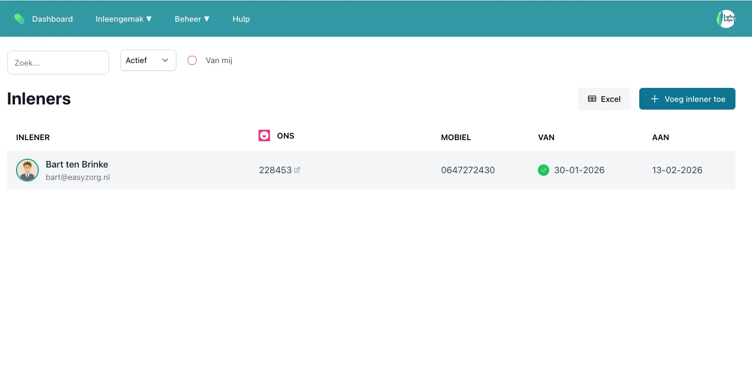The image size is (752, 380).
Task: Open the Actief status dropdown
Action: coord(148,60)
